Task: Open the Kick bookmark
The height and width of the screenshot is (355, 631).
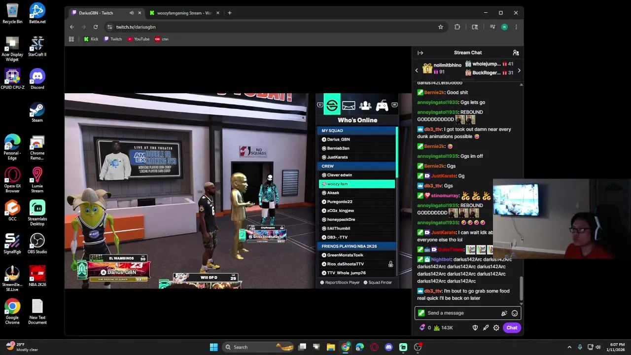Action: pos(91,39)
